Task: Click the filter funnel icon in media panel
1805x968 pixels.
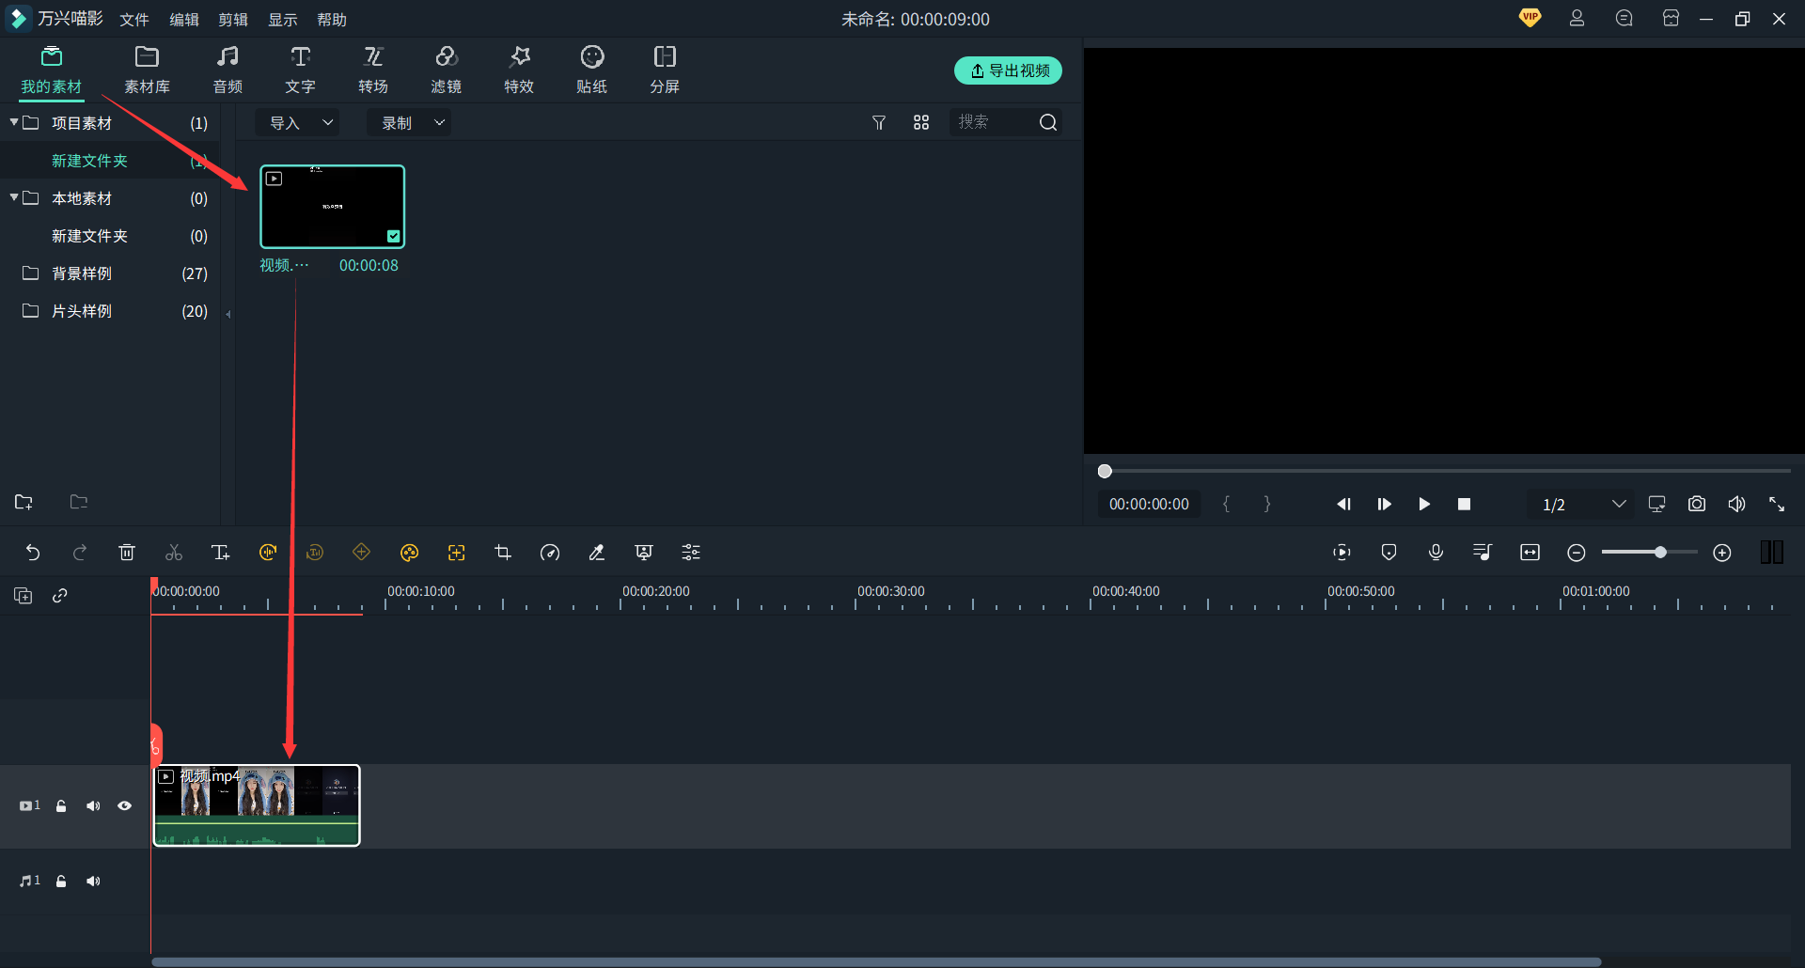Action: [879, 123]
